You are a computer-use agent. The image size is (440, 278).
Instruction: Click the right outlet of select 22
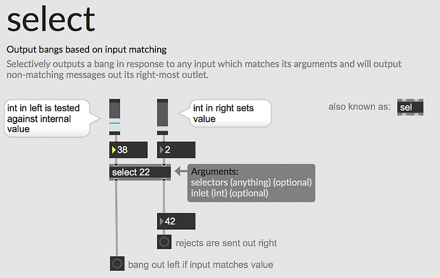(164, 179)
